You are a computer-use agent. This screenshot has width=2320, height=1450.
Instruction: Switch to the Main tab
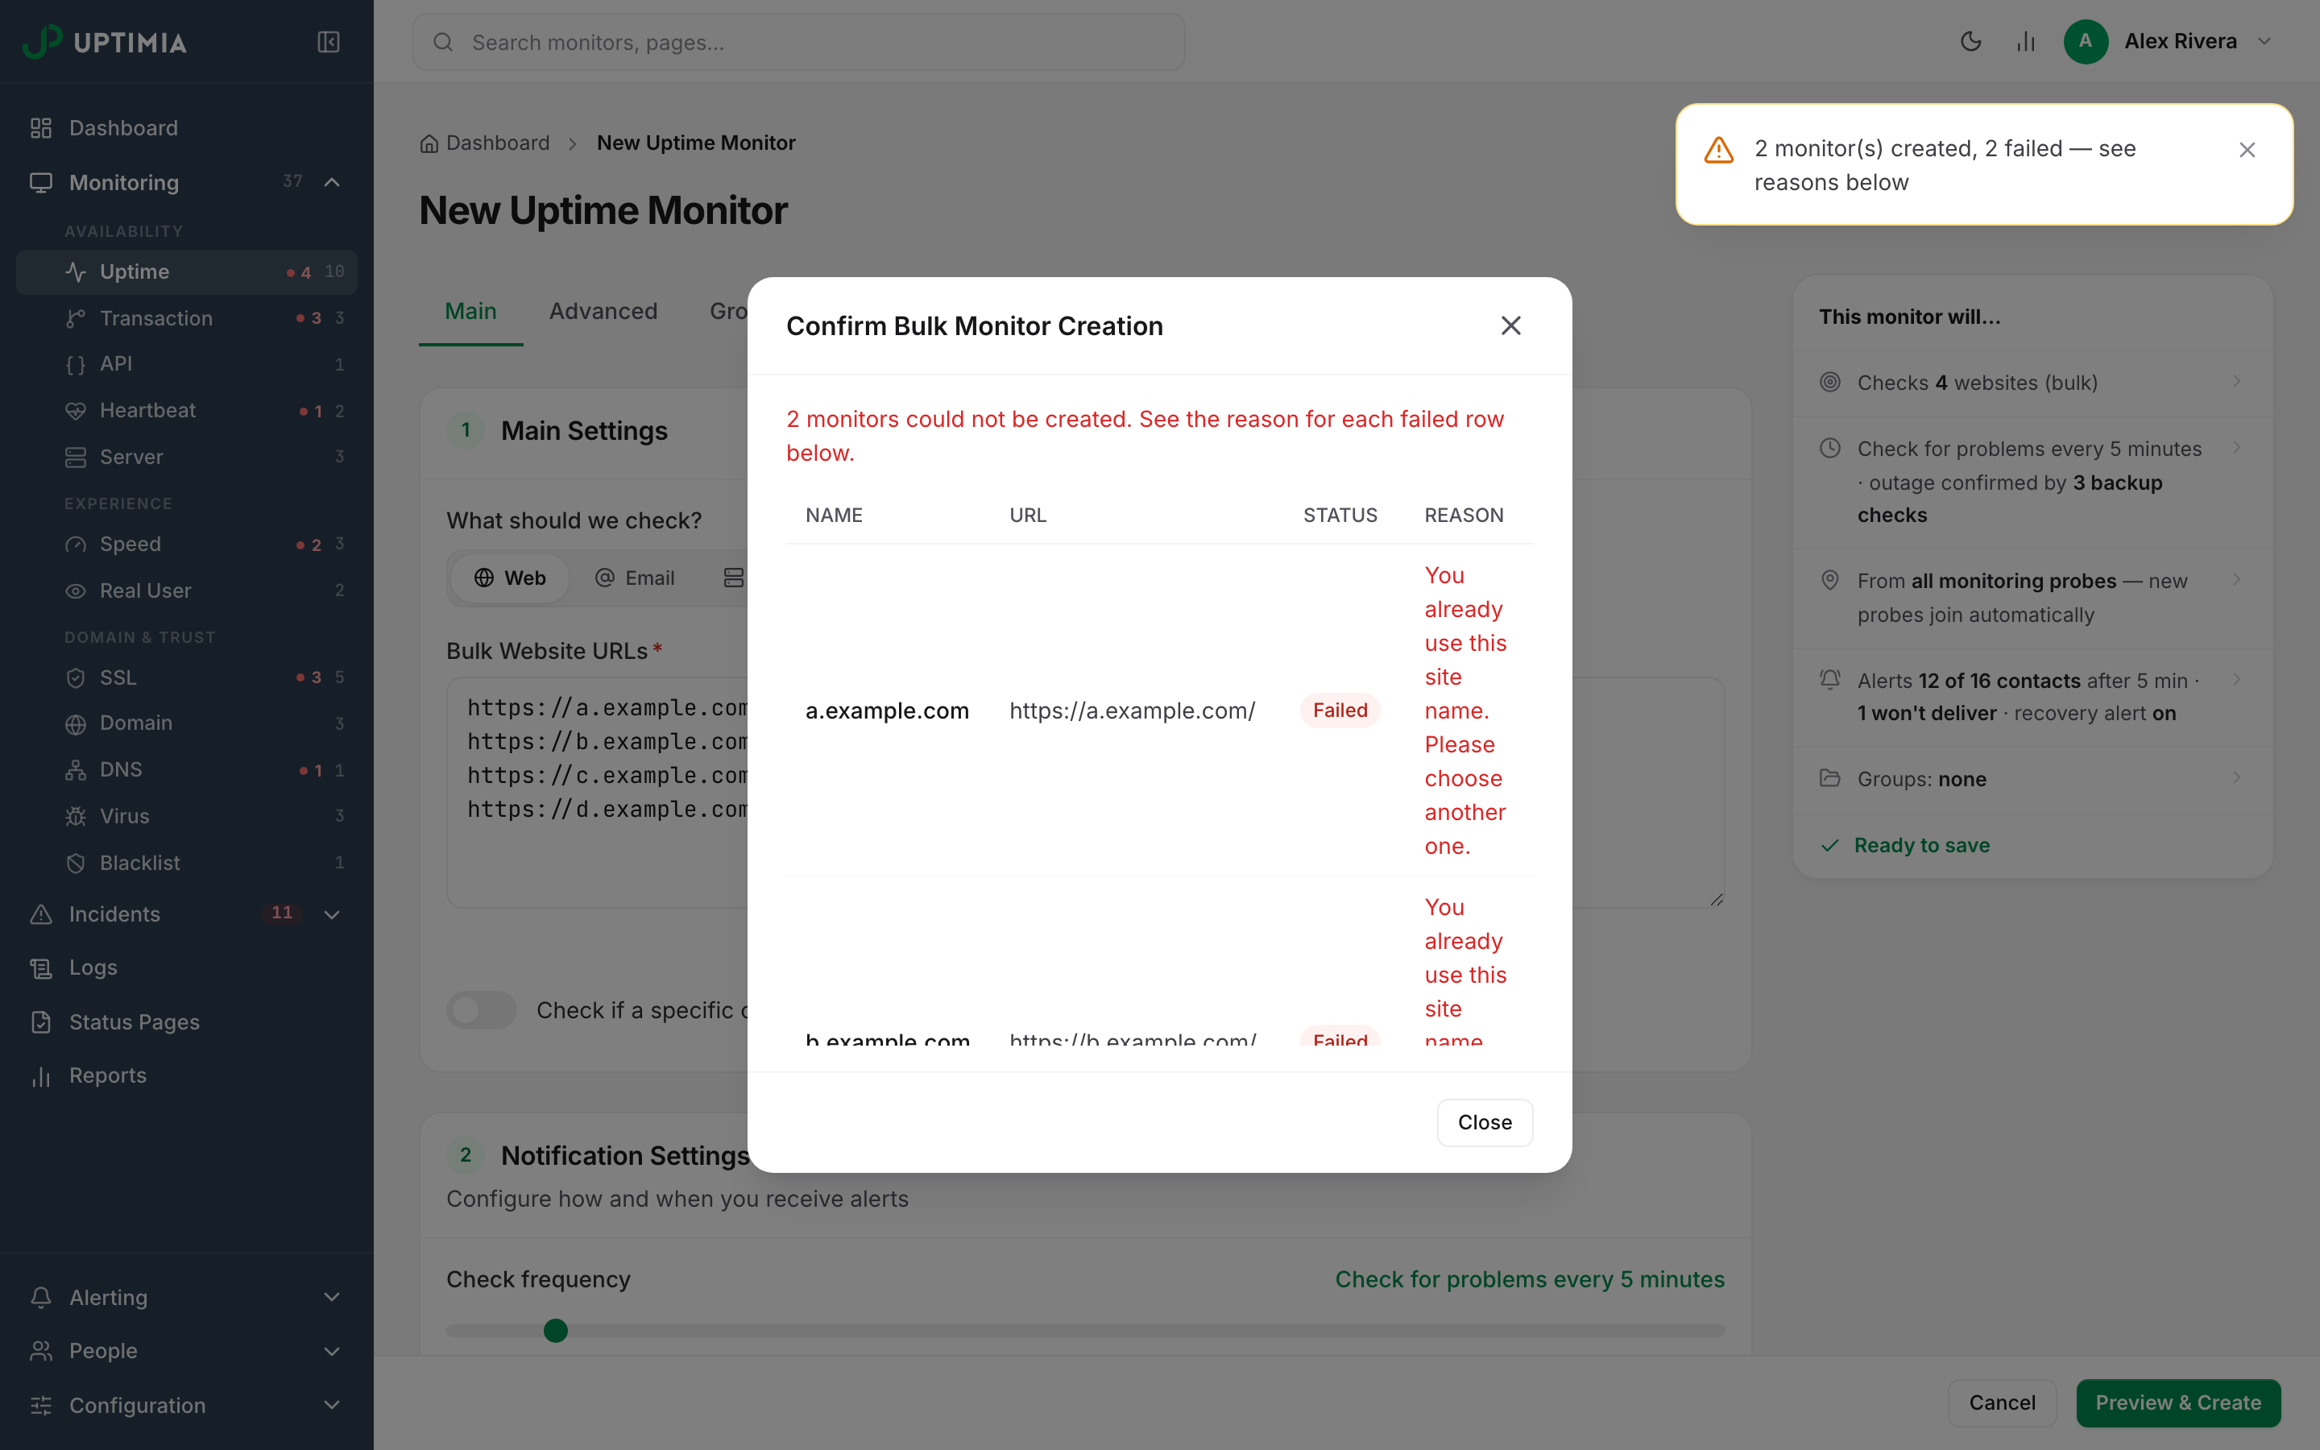(470, 312)
